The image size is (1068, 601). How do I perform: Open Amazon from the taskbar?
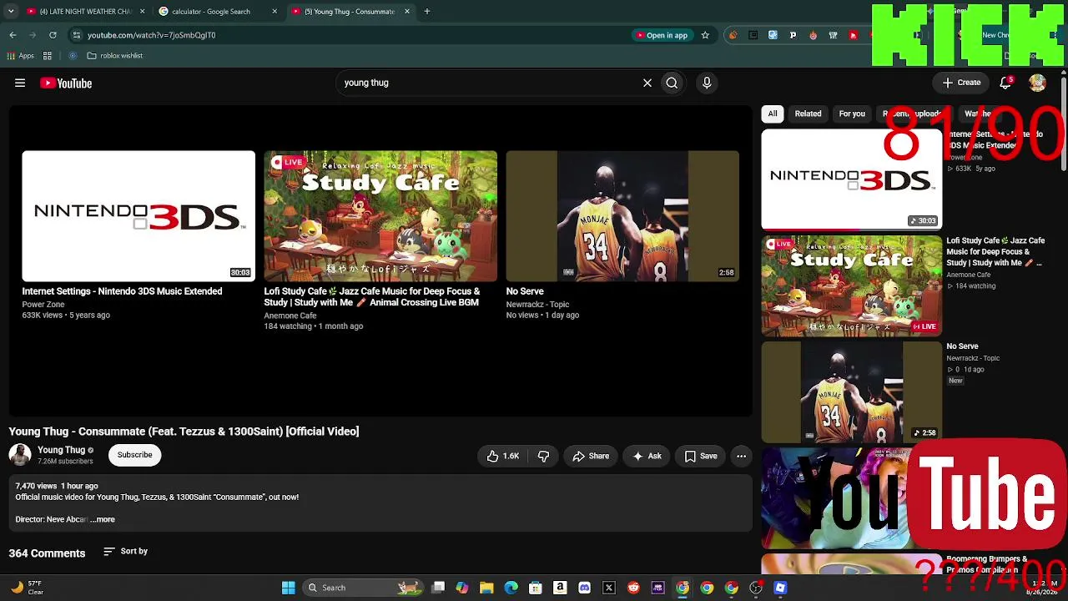(560, 588)
